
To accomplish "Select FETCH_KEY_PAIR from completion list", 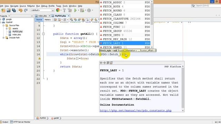I will [125, 39].
